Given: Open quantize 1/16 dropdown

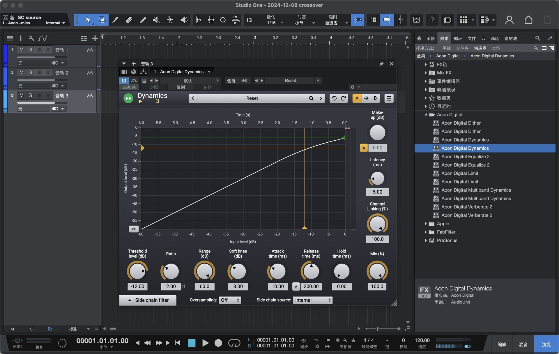Looking at the screenshot, I should point(275,23).
